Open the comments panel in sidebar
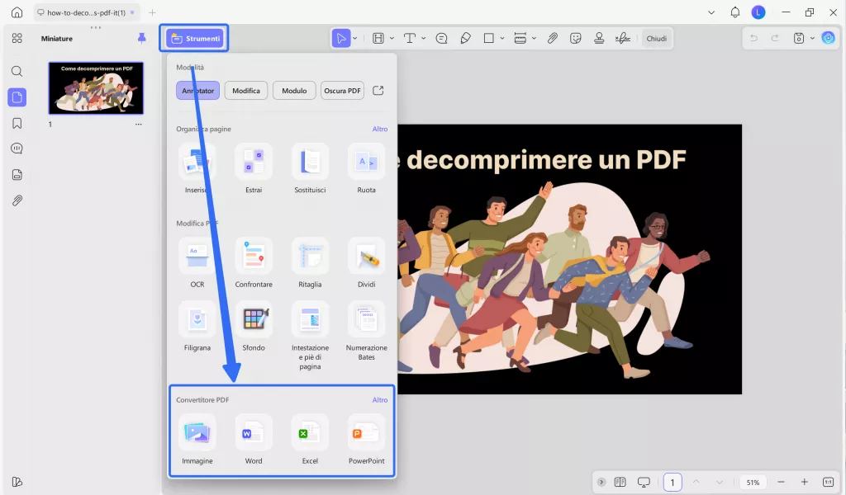Screen dimensions: 846x495 [17, 148]
